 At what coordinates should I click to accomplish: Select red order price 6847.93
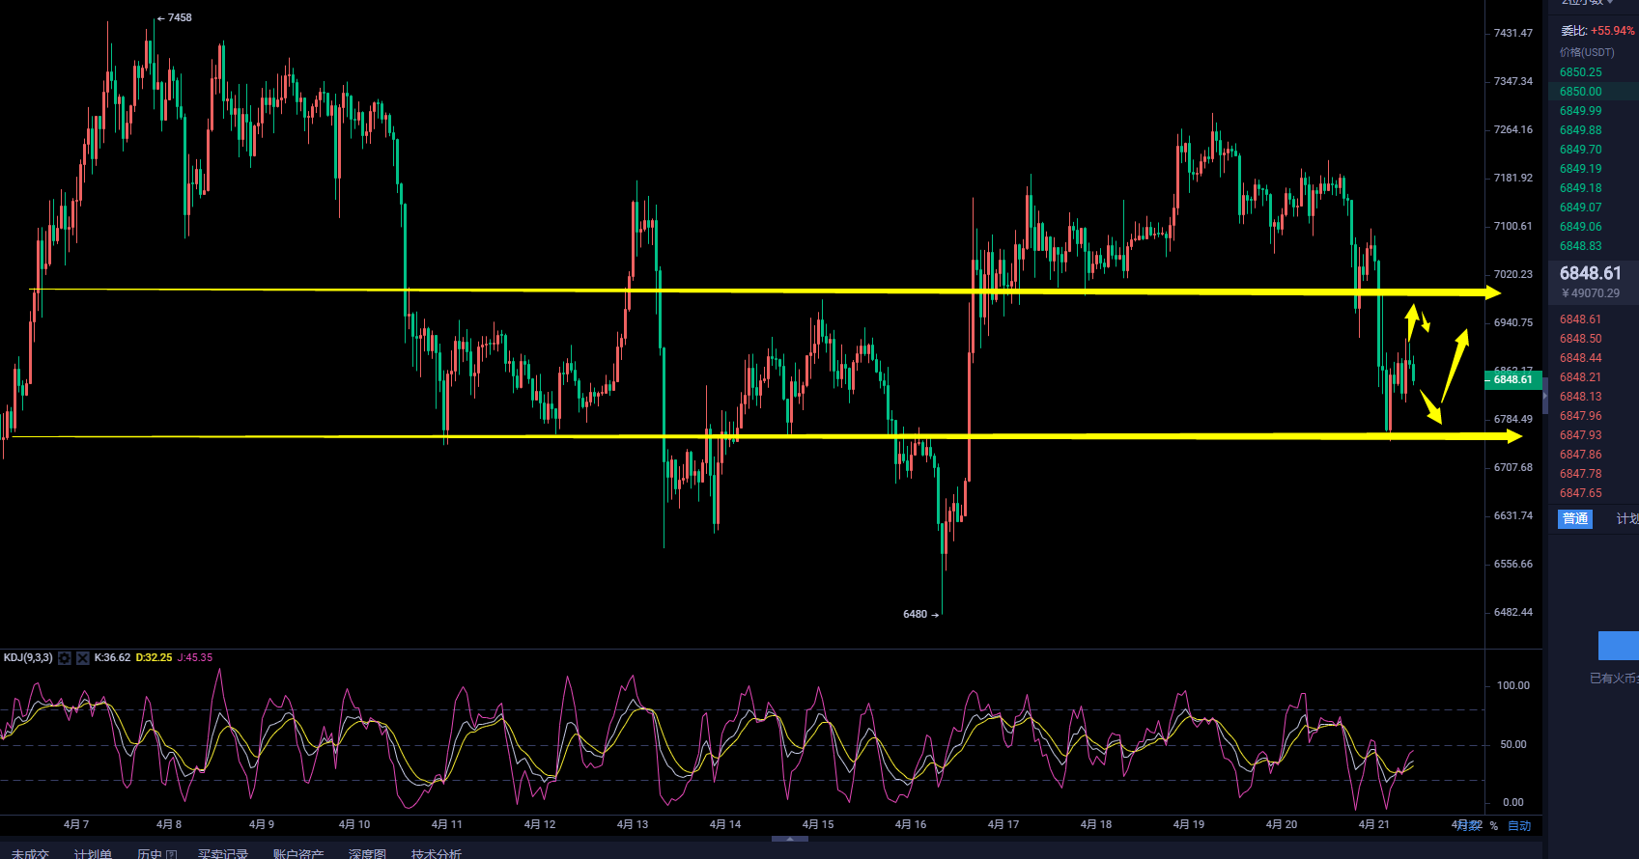pos(1581,435)
